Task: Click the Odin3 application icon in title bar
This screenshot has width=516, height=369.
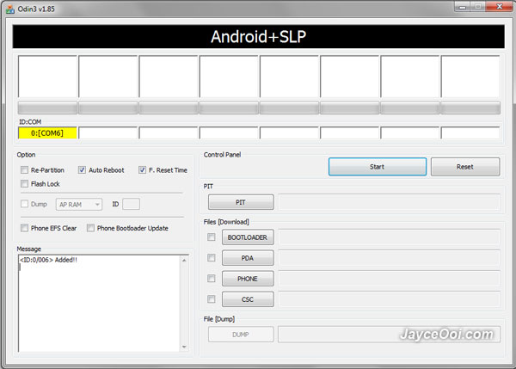Action: point(9,9)
